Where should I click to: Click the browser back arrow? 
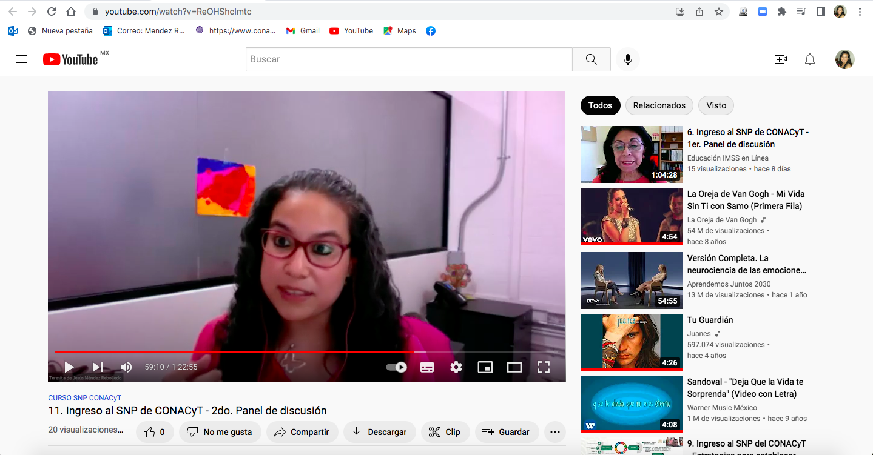coord(13,12)
